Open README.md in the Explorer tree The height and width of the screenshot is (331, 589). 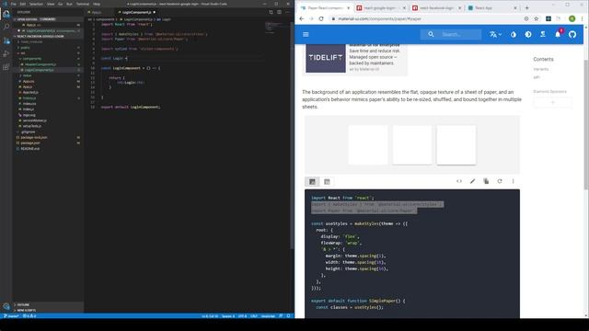pyautogui.click(x=29, y=149)
